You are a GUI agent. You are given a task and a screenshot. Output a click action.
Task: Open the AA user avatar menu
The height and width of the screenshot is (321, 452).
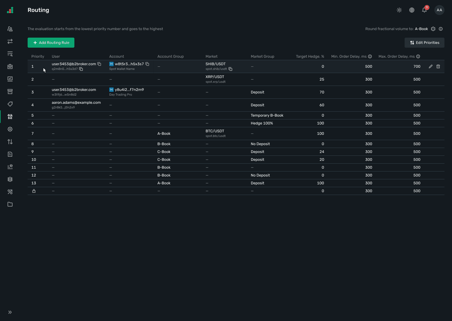point(439,10)
